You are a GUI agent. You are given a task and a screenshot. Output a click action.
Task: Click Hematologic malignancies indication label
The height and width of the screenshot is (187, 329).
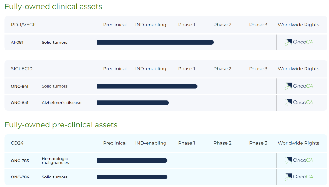click(55, 161)
